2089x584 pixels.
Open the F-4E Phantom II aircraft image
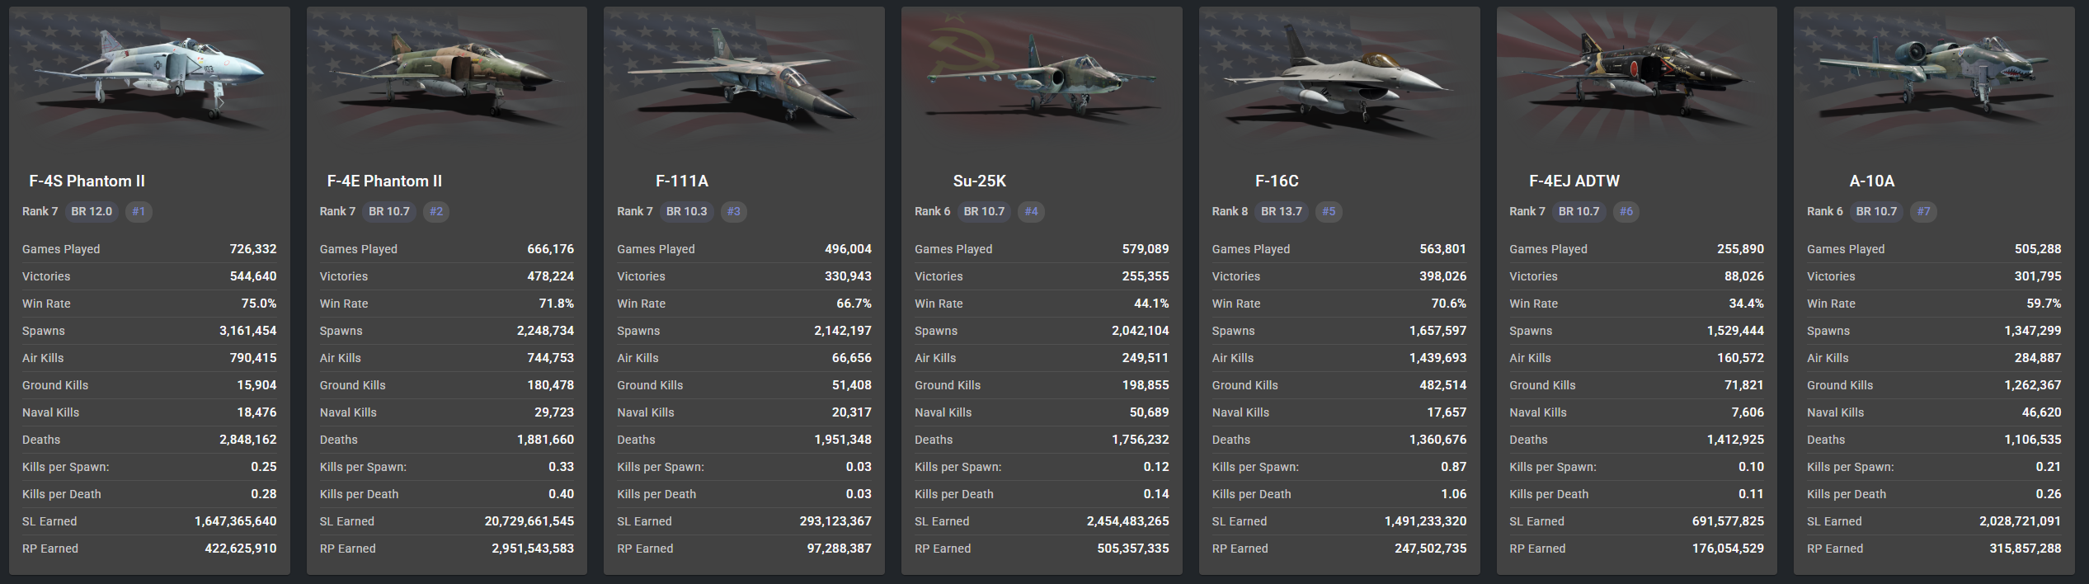pyautogui.click(x=447, y=78)
